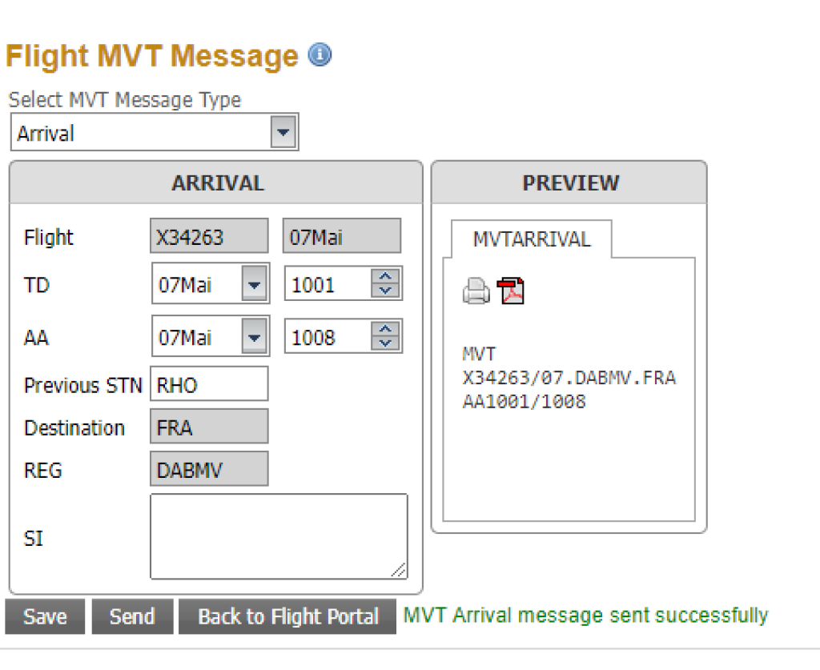Select the MVTARRIVAL tab

pos(531,239)
